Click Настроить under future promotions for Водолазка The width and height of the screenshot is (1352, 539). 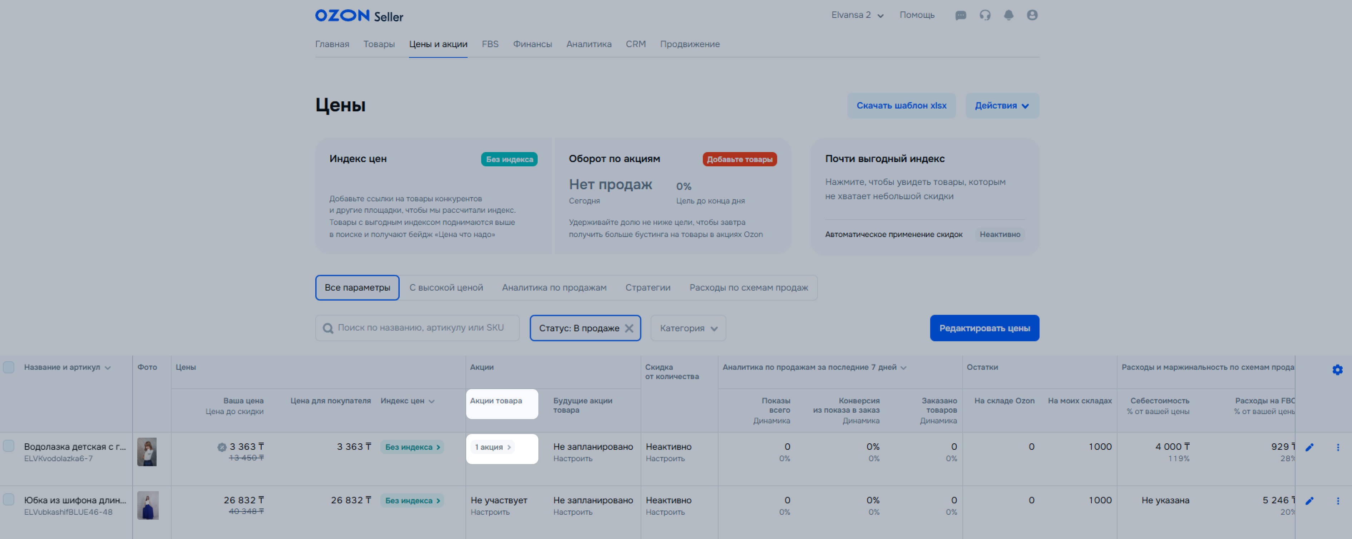click(573, 459)
